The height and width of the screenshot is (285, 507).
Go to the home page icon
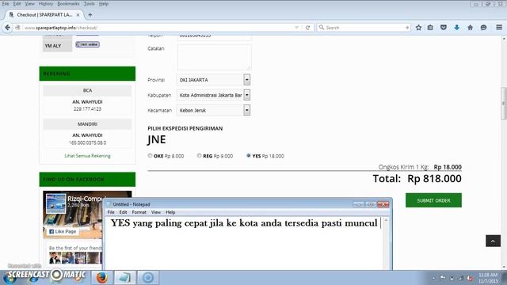(x=470, y=28)
